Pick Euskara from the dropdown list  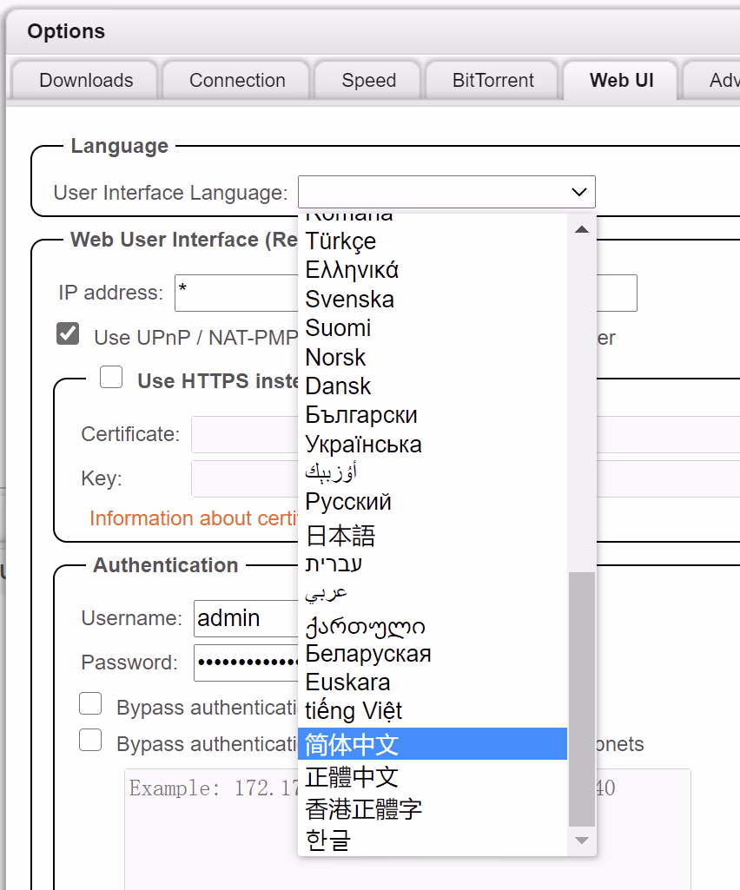coord(347,682)
